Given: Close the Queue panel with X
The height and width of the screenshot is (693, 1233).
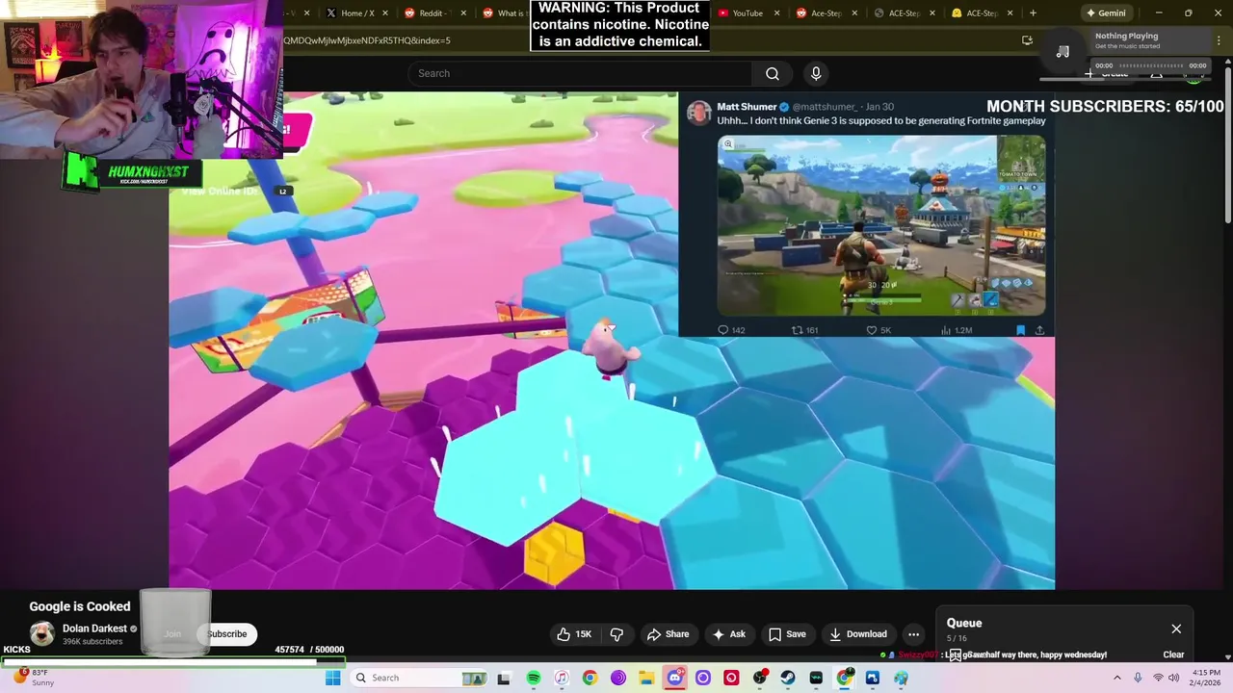Looking at the screenshot, I should click(1176, 629).
